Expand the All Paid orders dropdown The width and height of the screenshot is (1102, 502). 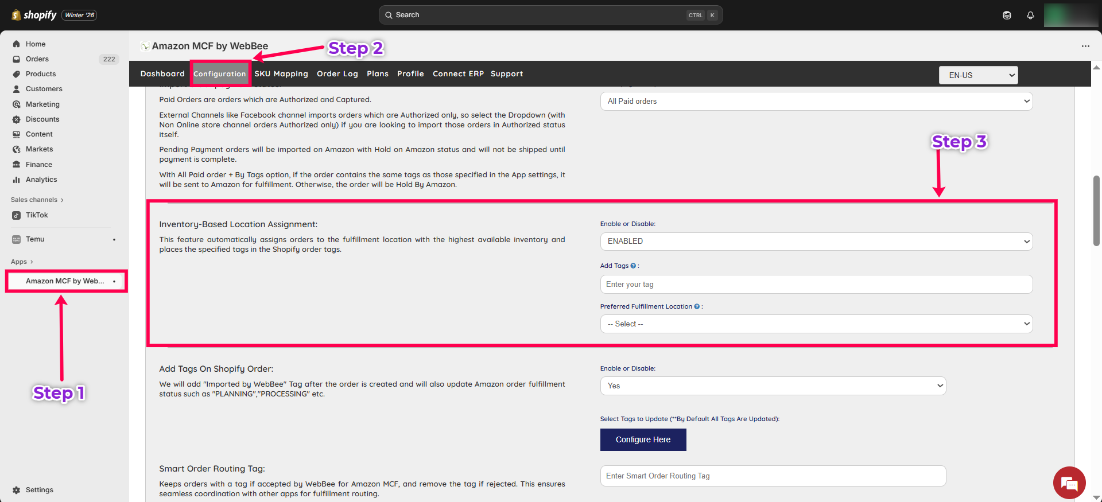816,102
